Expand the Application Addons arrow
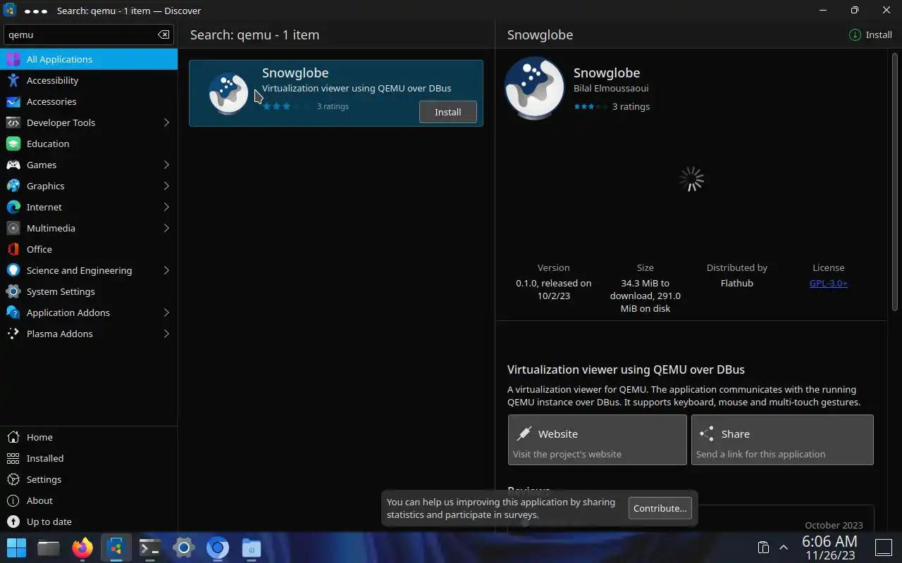 (166, 312)
